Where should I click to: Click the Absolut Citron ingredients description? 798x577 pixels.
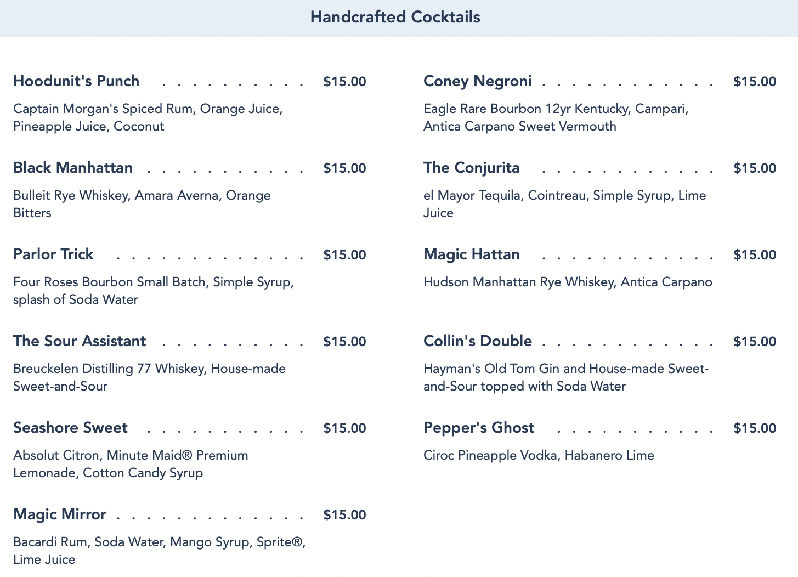click(131, 464)
